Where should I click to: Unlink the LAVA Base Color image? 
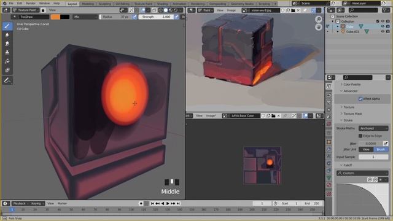coord(278,116)
